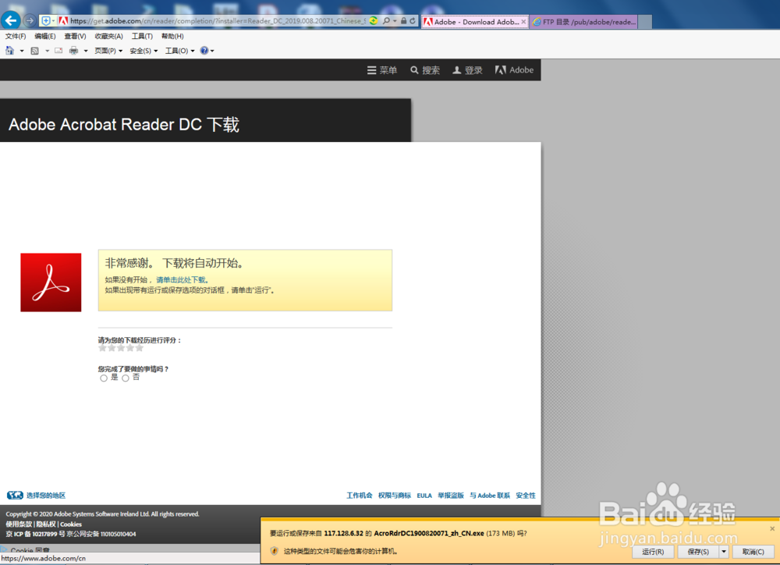Viewport: 780px width, 565px height.
Task: Click the 运行(R) button in the download bar
Action: 652,552
